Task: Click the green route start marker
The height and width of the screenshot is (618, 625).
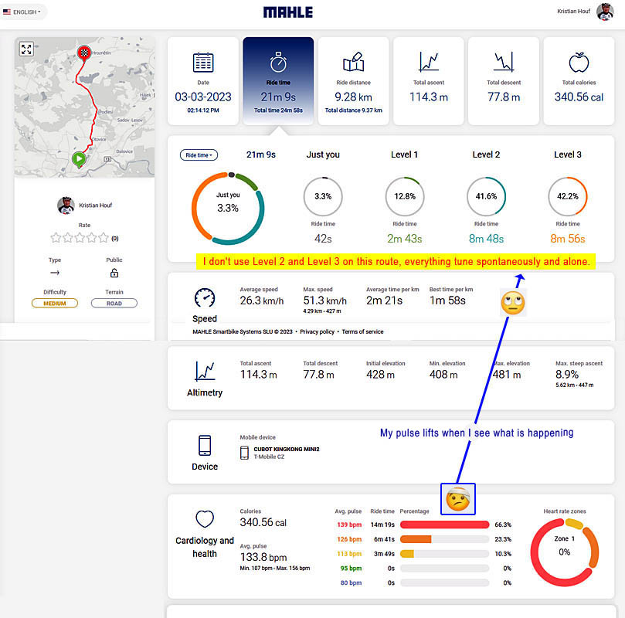Action: [79, 159]
